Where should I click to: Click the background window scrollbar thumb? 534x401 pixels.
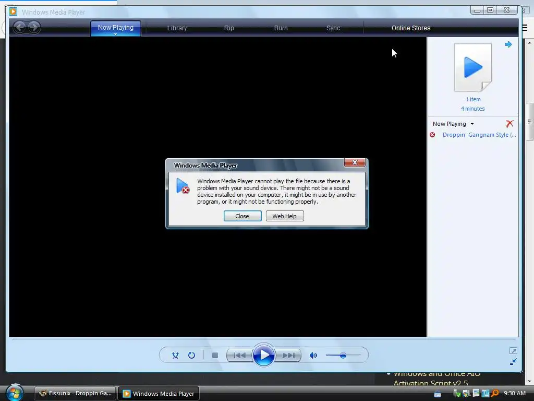tap(529, 121)
